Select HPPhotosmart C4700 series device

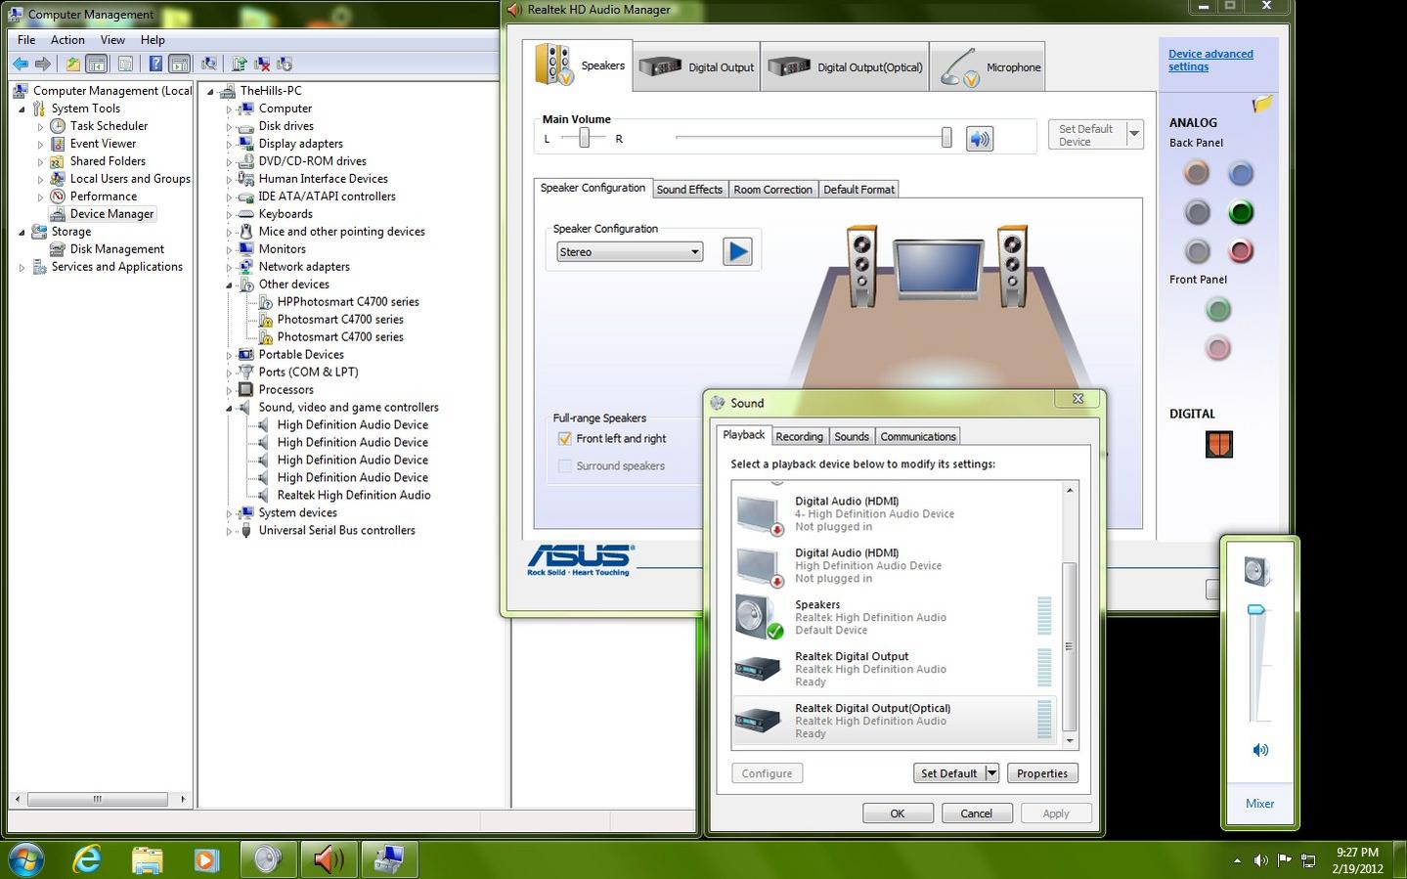pyautogui.click(x=347, y=302)
